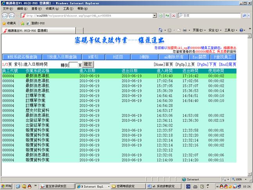
Task: Click the Stop loading X icon
Action: pos(173,16)
